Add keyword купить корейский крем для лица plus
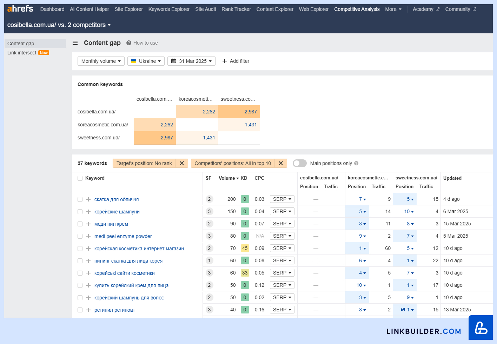The height and width of the screenshot is (344, 497). [88, 285]
